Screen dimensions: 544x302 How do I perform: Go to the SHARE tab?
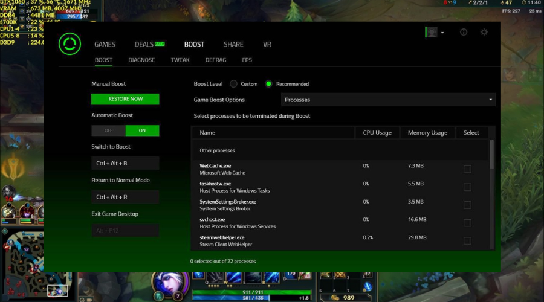click(233, 44)
